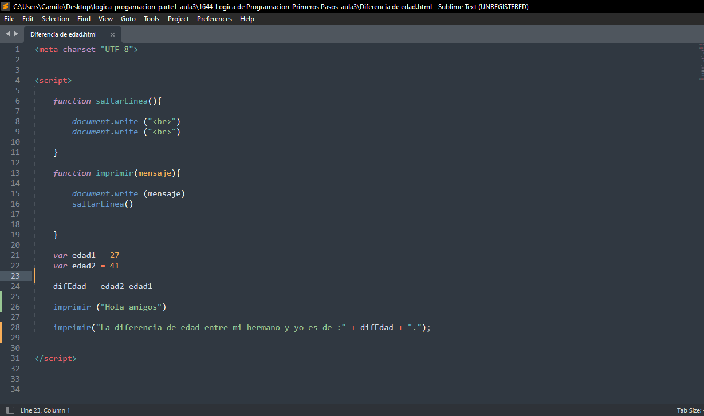704x416 pixels.
Task: Click line number 34 in the gutter
Action: (x=15, y=389)
